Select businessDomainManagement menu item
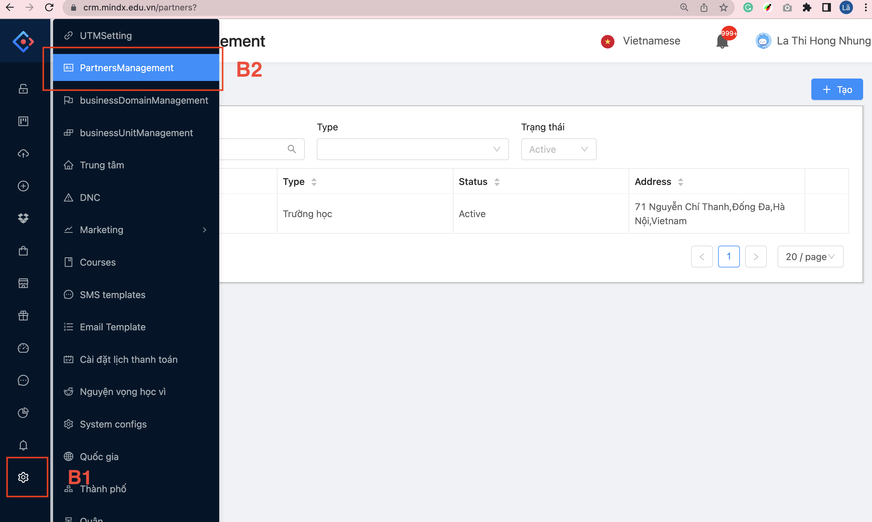This screenshot has width=872, height=522. pos(143,100)
